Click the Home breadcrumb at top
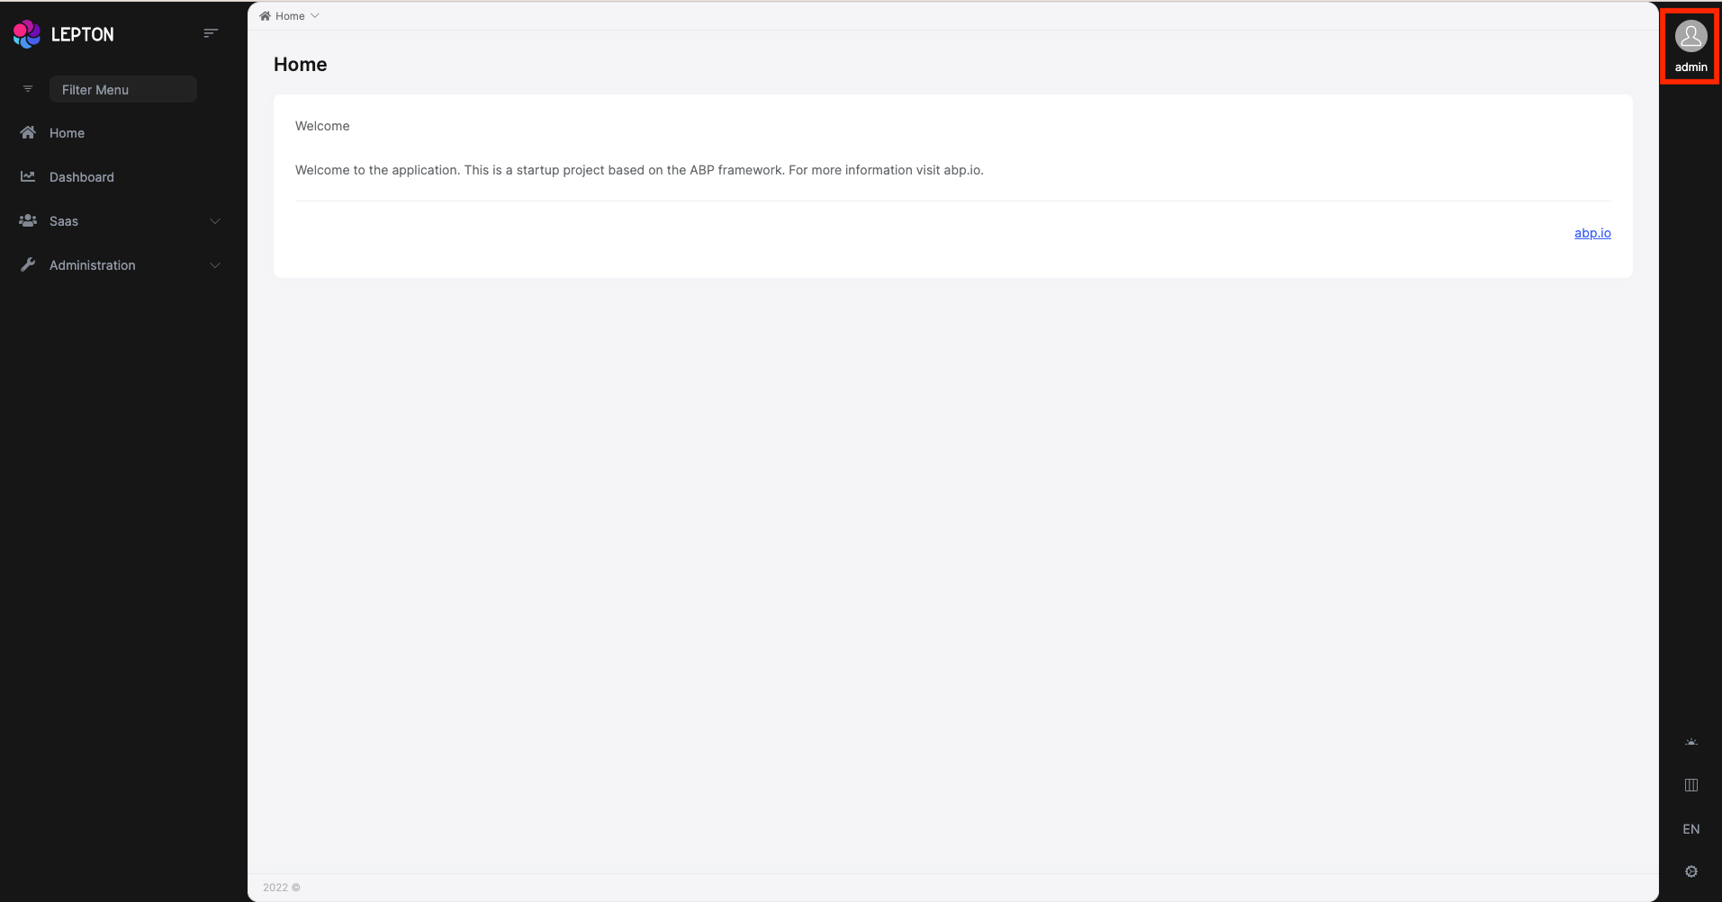 [290, 16]
